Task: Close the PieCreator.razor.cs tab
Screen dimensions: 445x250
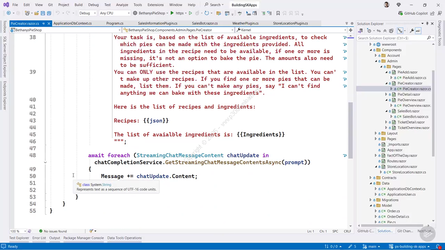Action: [49, 23]
